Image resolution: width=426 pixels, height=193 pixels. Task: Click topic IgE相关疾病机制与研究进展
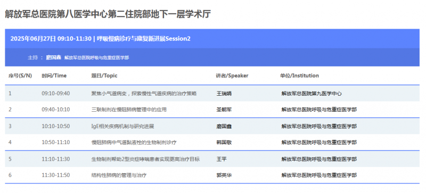[123, 126]
